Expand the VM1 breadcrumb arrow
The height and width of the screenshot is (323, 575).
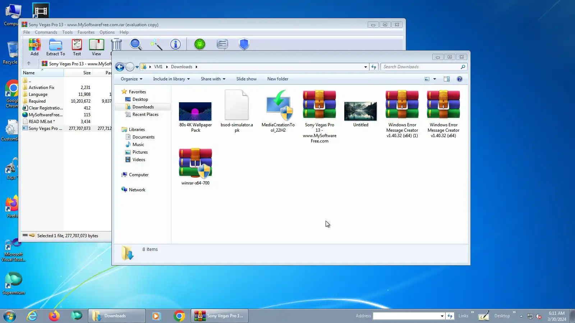(167, 67)
